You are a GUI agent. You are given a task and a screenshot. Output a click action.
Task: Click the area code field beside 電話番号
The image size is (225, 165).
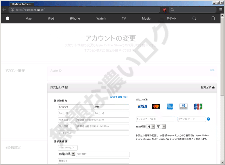coord(67,120)
